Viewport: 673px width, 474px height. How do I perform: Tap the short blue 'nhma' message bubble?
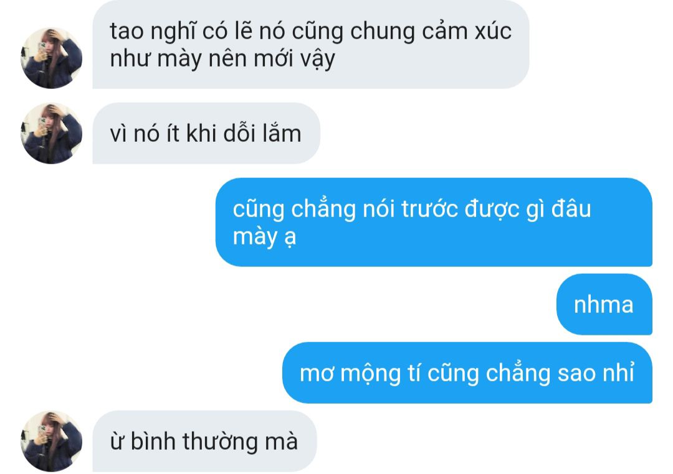[604, 304]
